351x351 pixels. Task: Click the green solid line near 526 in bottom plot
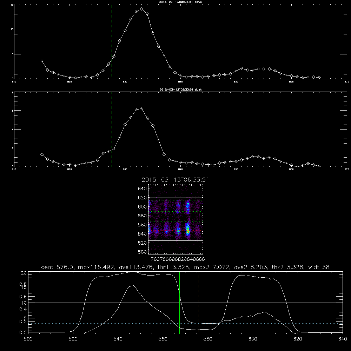[87, 303]
